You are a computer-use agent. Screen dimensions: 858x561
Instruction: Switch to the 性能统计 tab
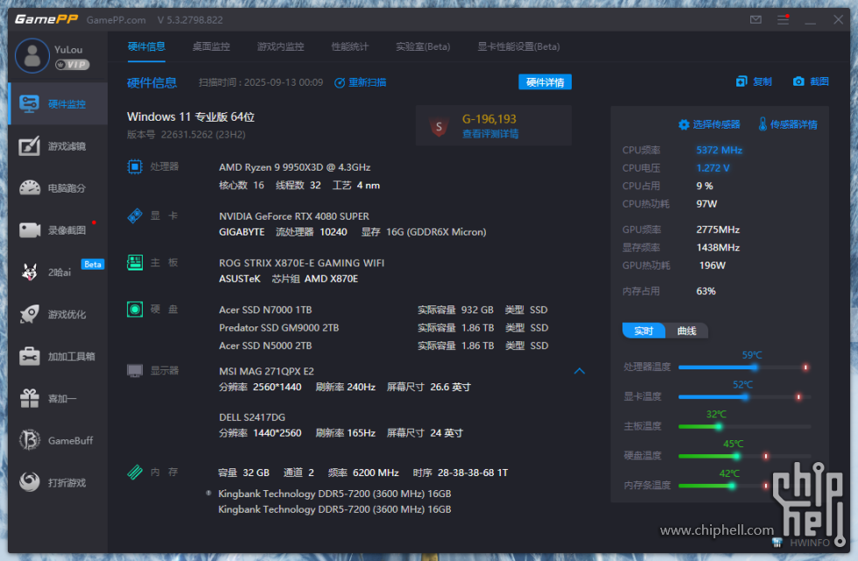point(349,46)
